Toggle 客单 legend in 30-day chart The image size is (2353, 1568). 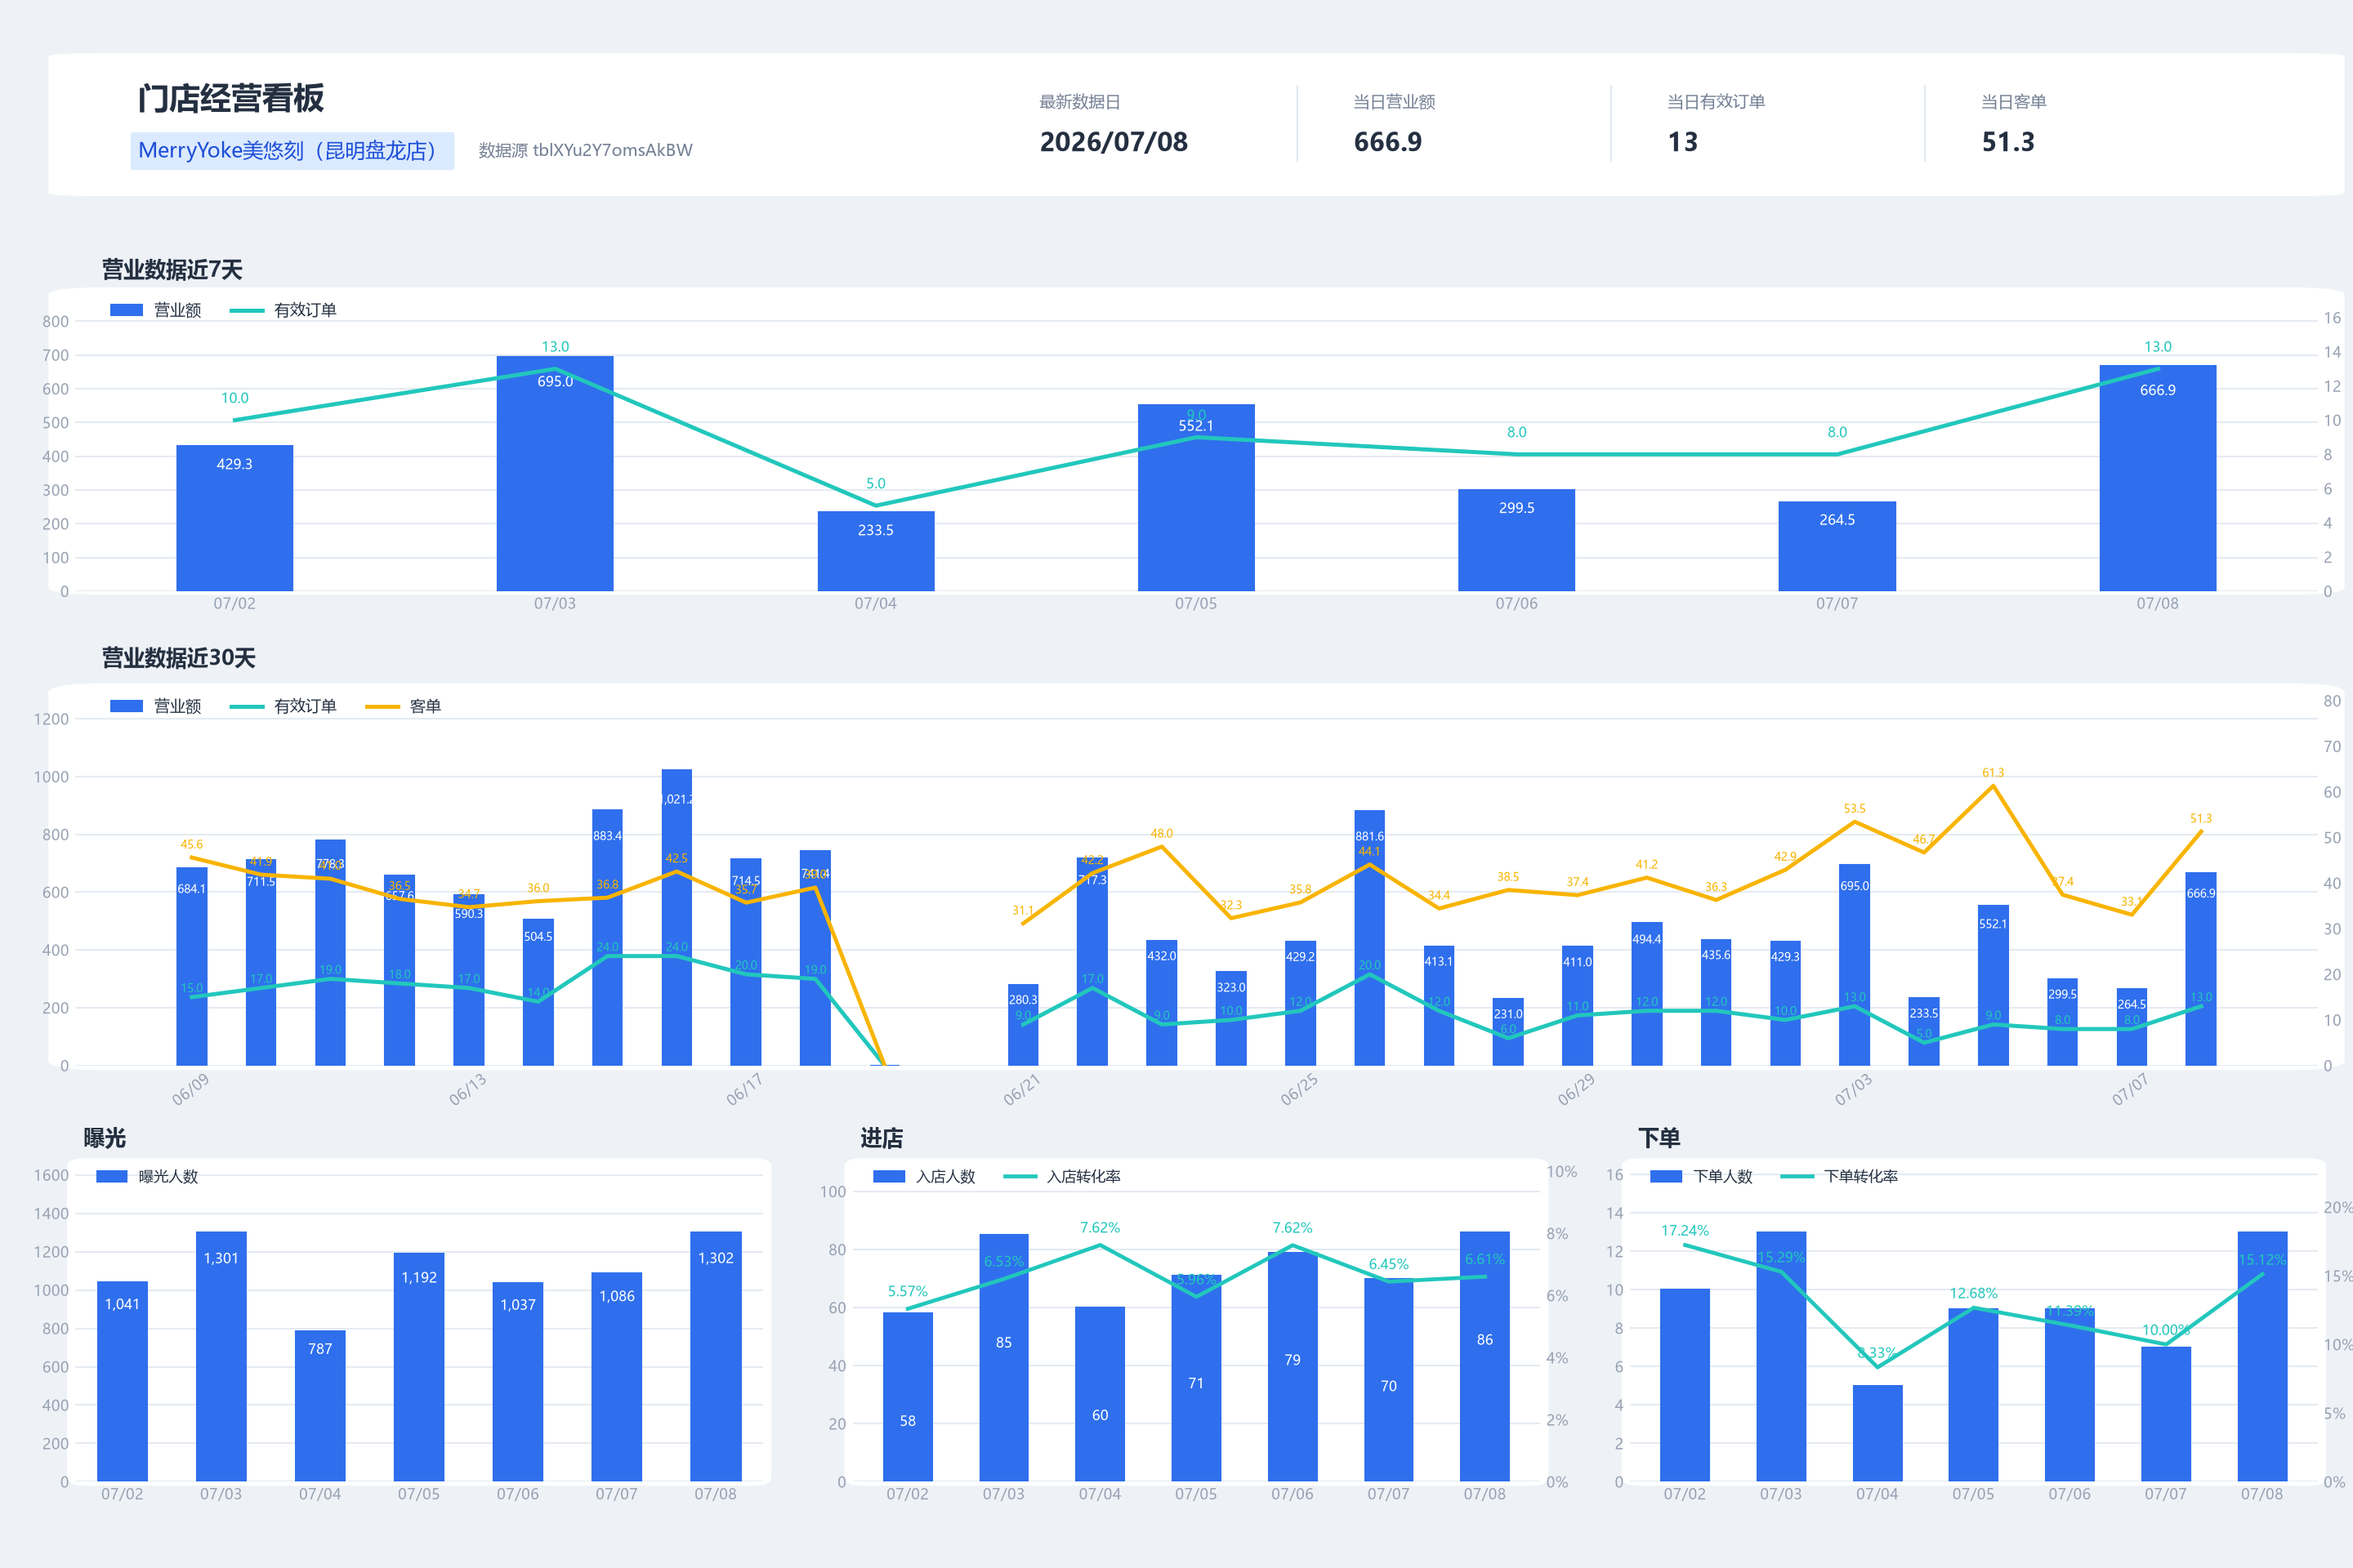(403, 706)
